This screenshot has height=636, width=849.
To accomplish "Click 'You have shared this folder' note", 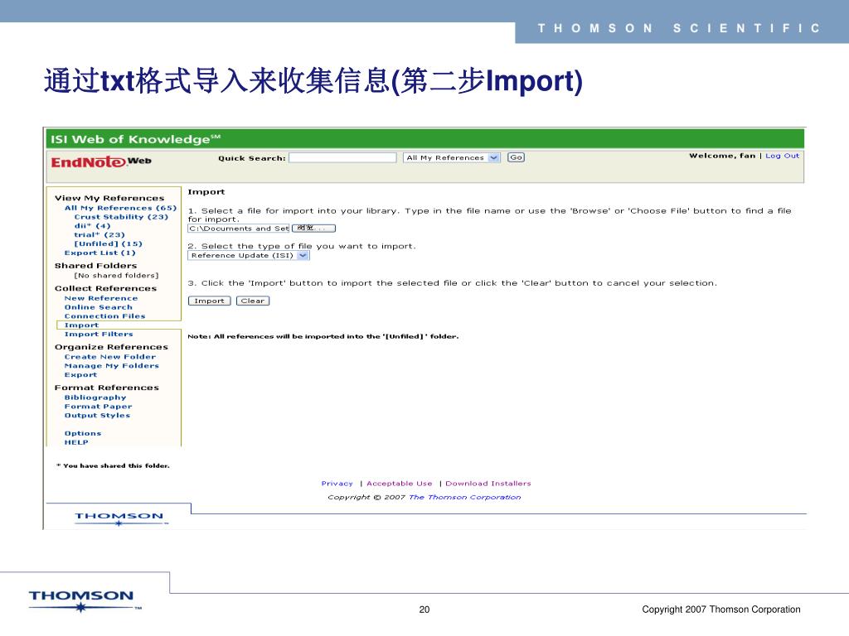I will pos(113,465).
